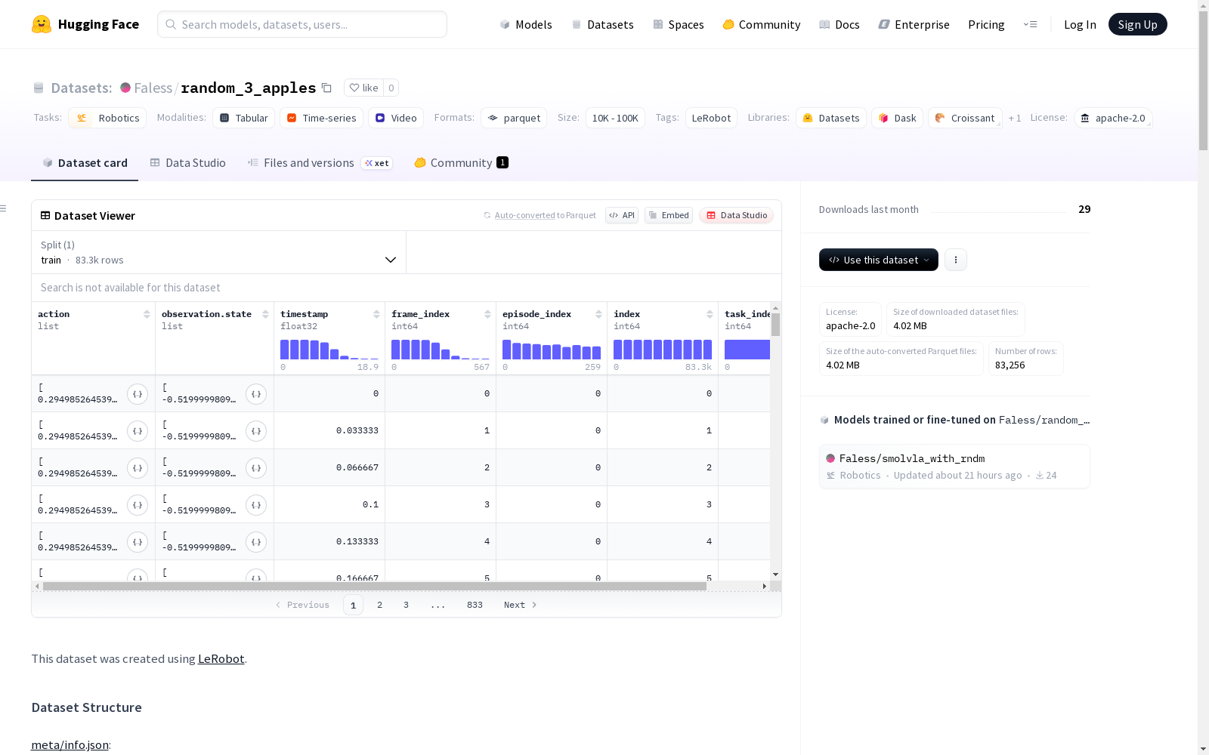Image resolution: width=1209 pixels, height=755 pixels.
Task: Sort by the frame_index column
Action: [x=487, y=314]
